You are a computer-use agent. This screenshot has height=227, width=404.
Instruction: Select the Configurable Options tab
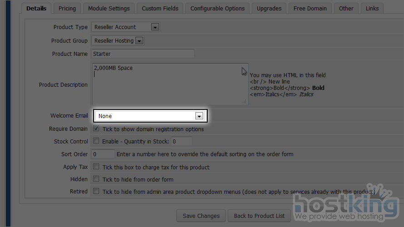pos(217,8)
